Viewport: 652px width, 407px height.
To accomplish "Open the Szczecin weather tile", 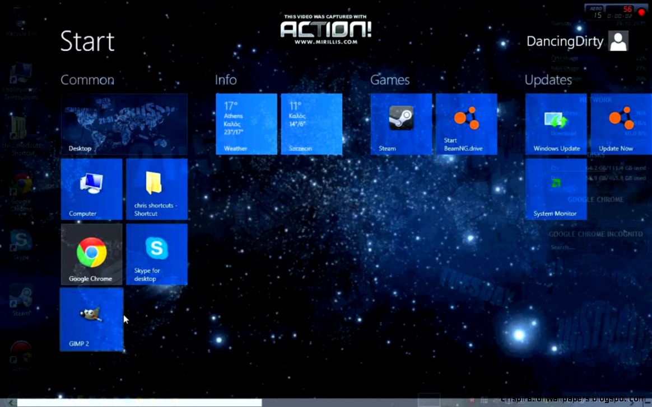I will click(x=311, y=123).
